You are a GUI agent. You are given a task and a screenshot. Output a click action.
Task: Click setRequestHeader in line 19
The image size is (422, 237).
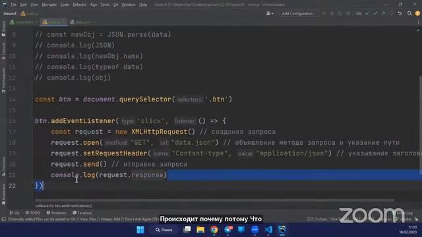(x=115, y=153)
